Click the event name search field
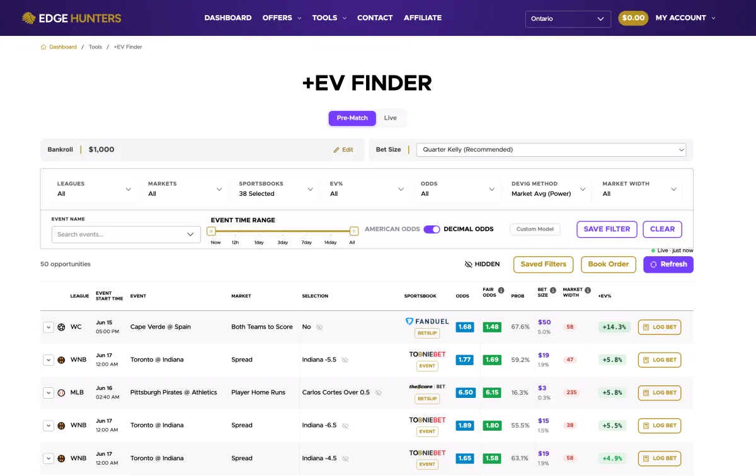Image resolution: width=756 pixels, height=476 pixels. coord(125,234)
